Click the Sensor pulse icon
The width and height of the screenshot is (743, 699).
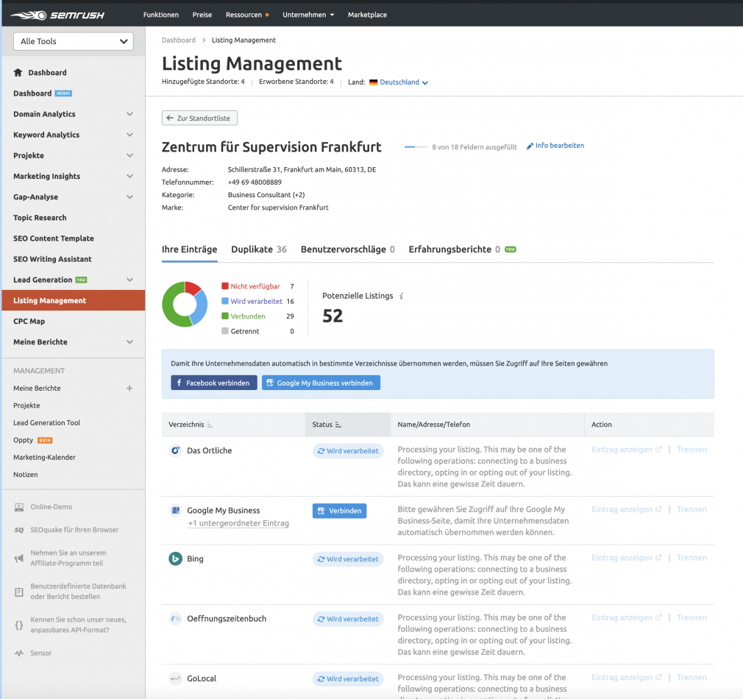(19, 653)
